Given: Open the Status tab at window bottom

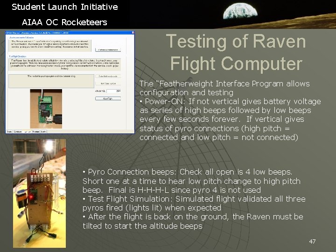Looking at the screenshot, I should (x=9, y=132).
